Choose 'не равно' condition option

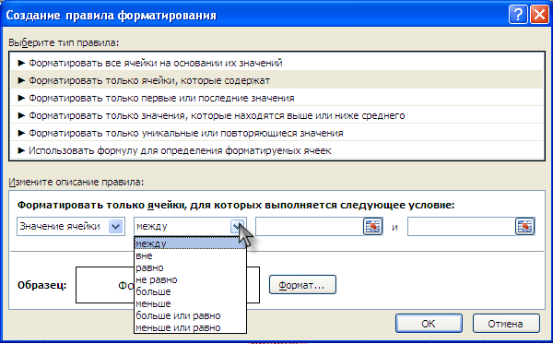coord(190,279)
